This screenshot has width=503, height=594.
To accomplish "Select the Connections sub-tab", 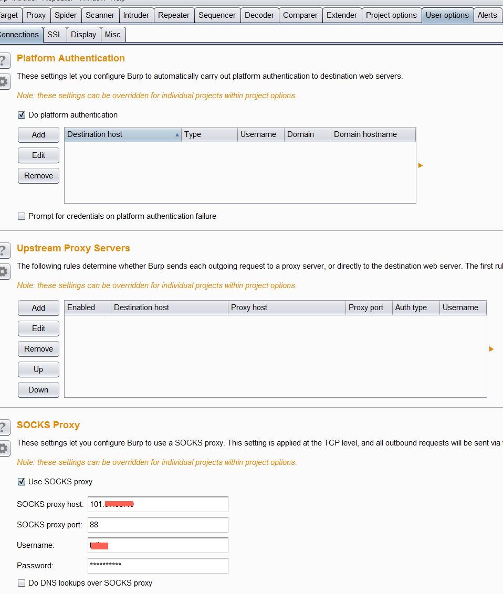I will point(20,35).
